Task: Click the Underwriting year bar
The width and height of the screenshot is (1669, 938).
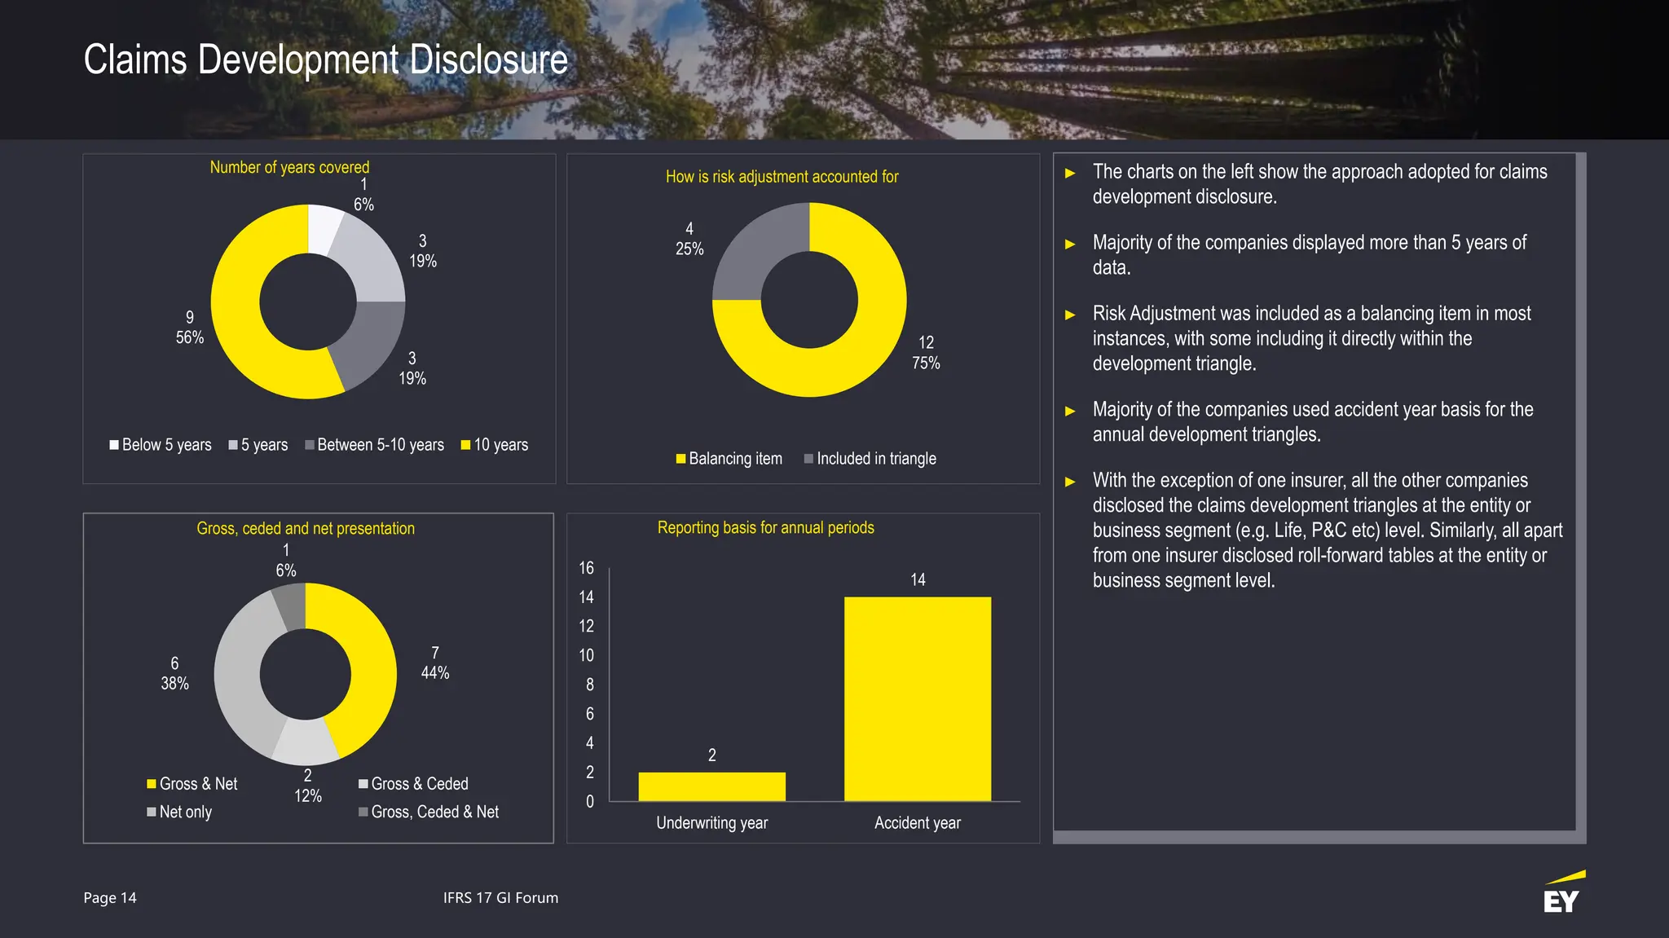Action: (x=711, y=786)
